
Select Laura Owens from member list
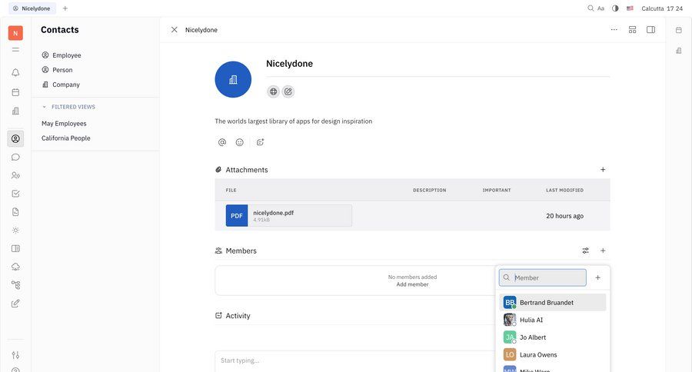[x=553, y=355]
